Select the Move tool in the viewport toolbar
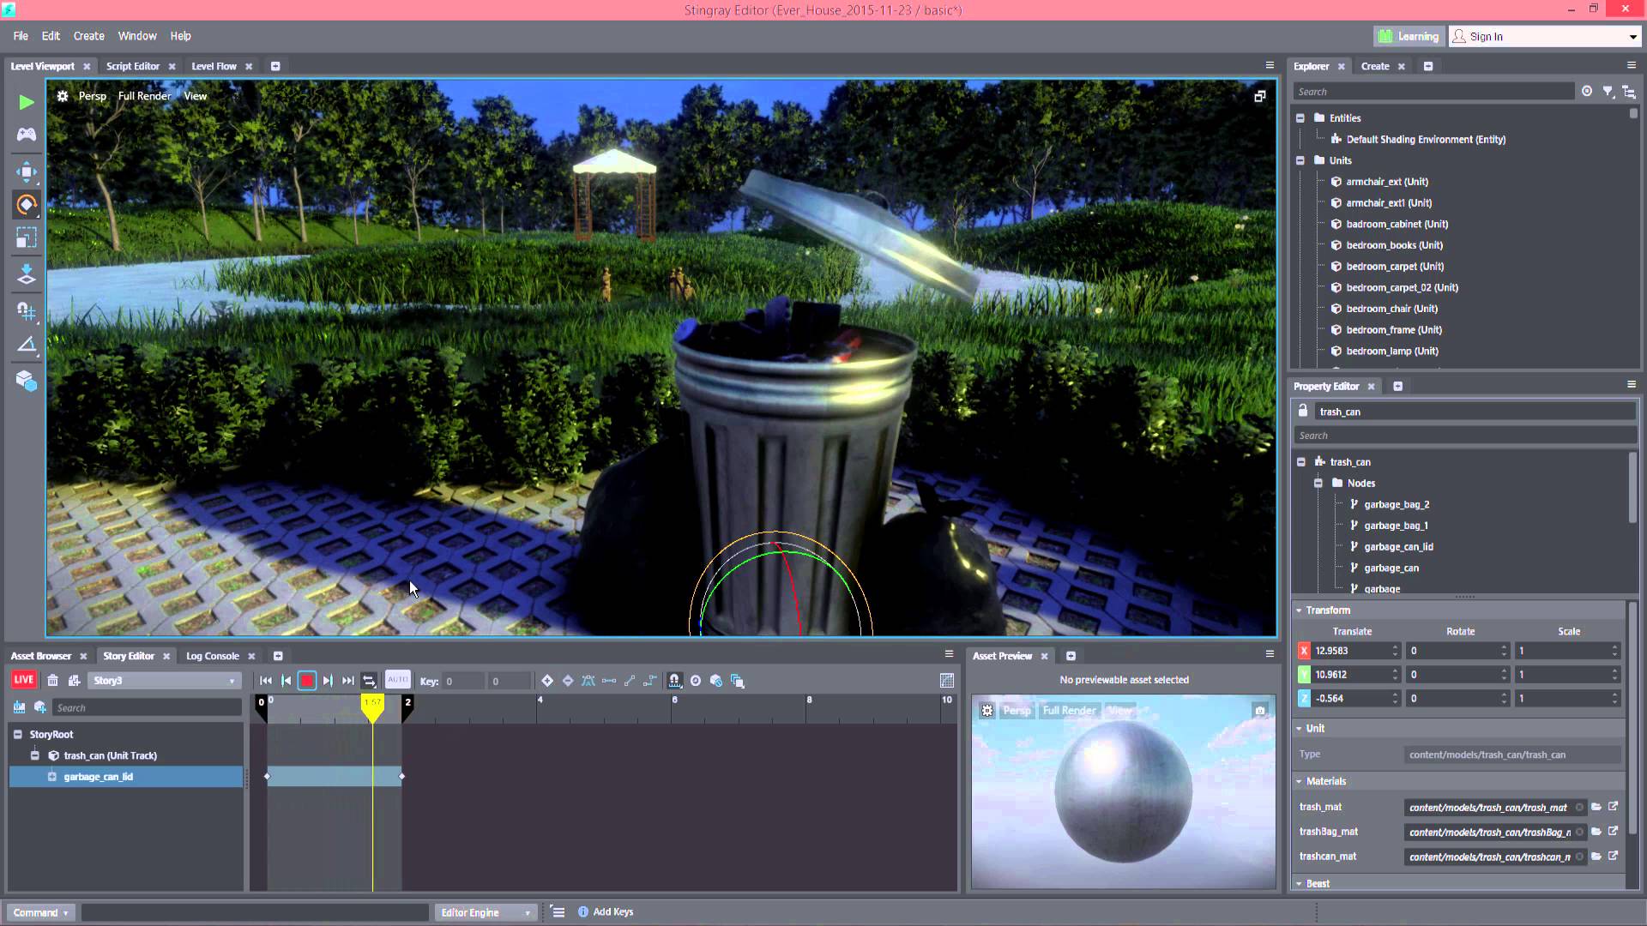The height and width of the screenshot is (926, 1647). tap(26, 171)
